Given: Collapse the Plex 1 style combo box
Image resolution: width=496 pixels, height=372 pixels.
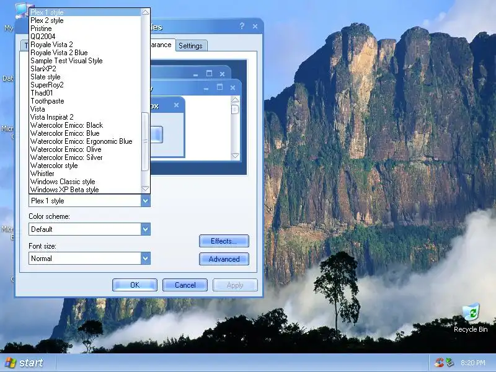Looking at the screenshot, I should [x=146, y=201].
